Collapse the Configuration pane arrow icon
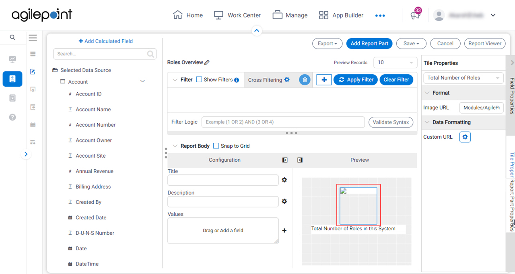Image resolution: width=515 pixels, height=274 pixels. 285,160
